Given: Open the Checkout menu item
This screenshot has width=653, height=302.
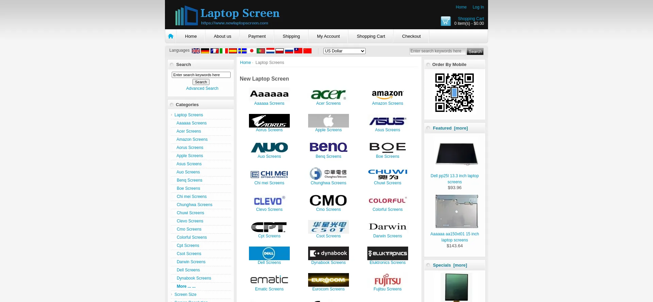Looking at the screenshot, I should (411, 36).
